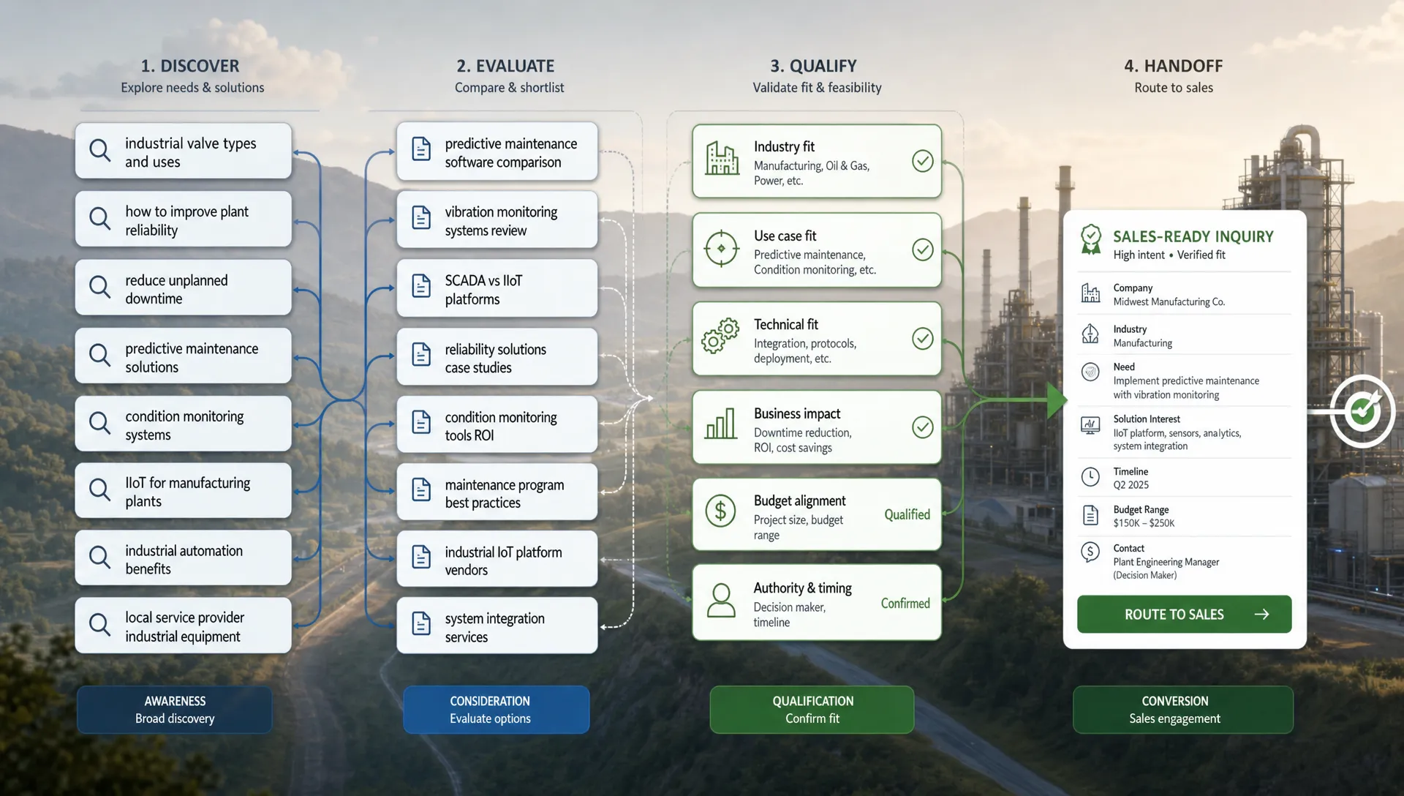Click the magnifier icon next to 'predictive maintenance solutions'
The image size is (1404, 796).
pyautogui.click(x=99, y=356)
